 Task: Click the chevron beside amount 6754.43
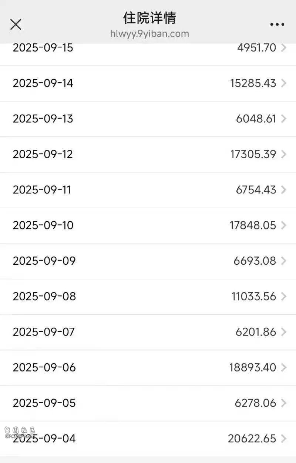click(x=284, y=190)
